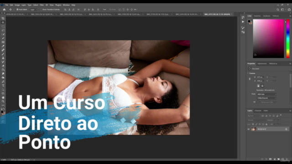The height and width of the screenshot is (164, 292).
Task: Click the Create new group folder icon
Action: click(x=278, y=159)
